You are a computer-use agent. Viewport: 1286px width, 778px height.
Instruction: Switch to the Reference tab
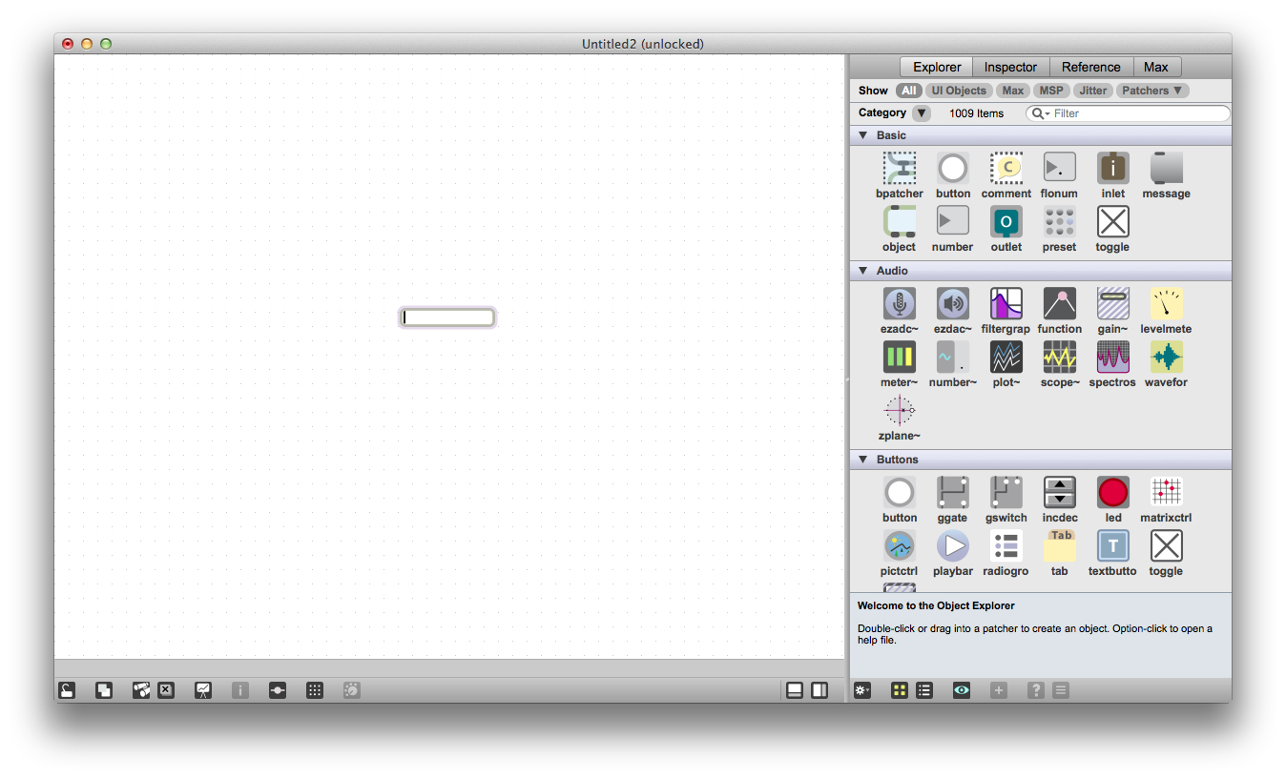tap(1091, 67)
